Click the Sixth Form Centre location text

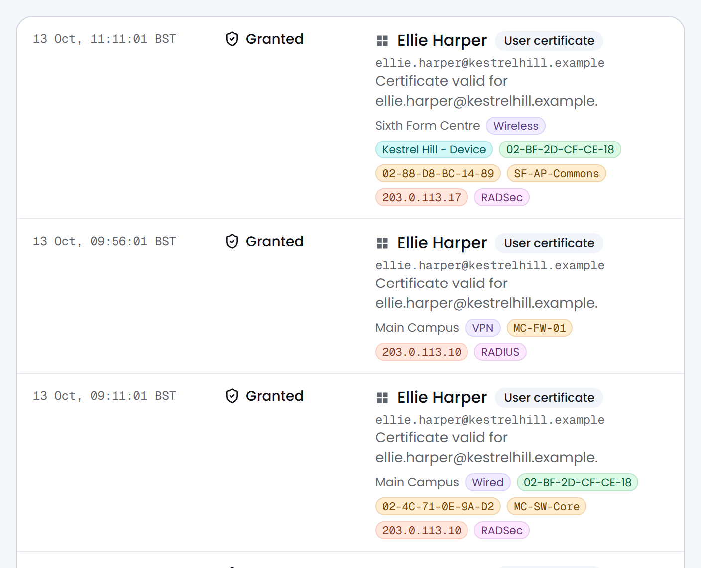(428, 126)
